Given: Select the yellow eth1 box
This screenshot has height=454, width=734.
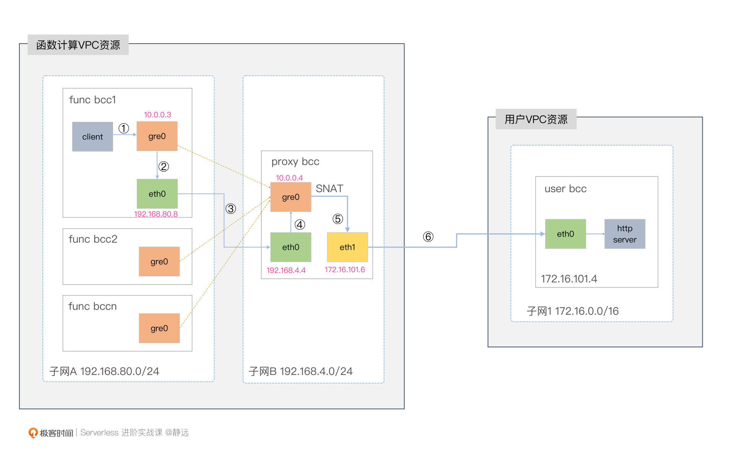Looking at the screenshot, I should pos(347,247).
